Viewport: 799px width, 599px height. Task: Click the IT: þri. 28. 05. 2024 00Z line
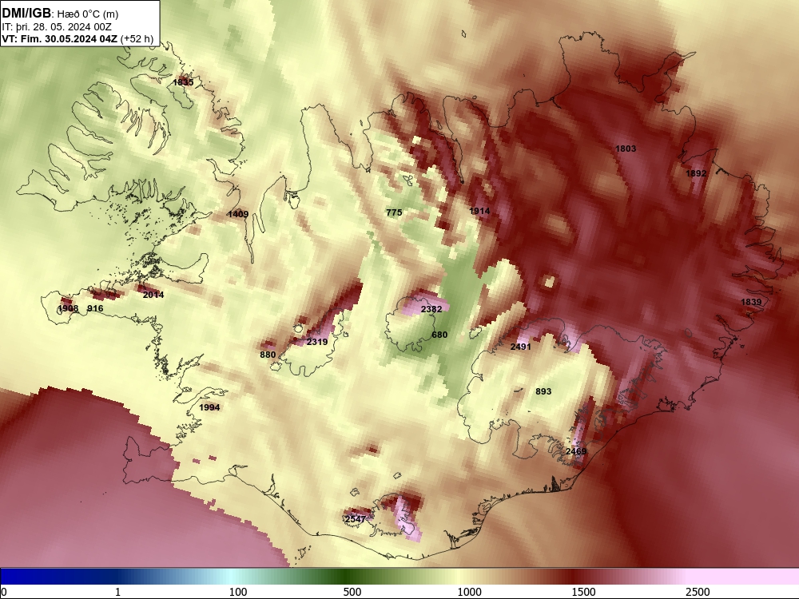57,27
